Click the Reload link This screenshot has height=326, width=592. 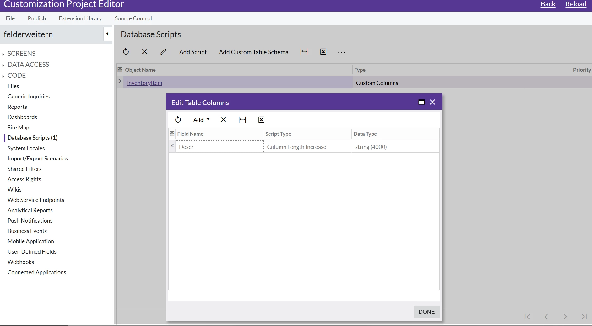[x=576, y=4]
